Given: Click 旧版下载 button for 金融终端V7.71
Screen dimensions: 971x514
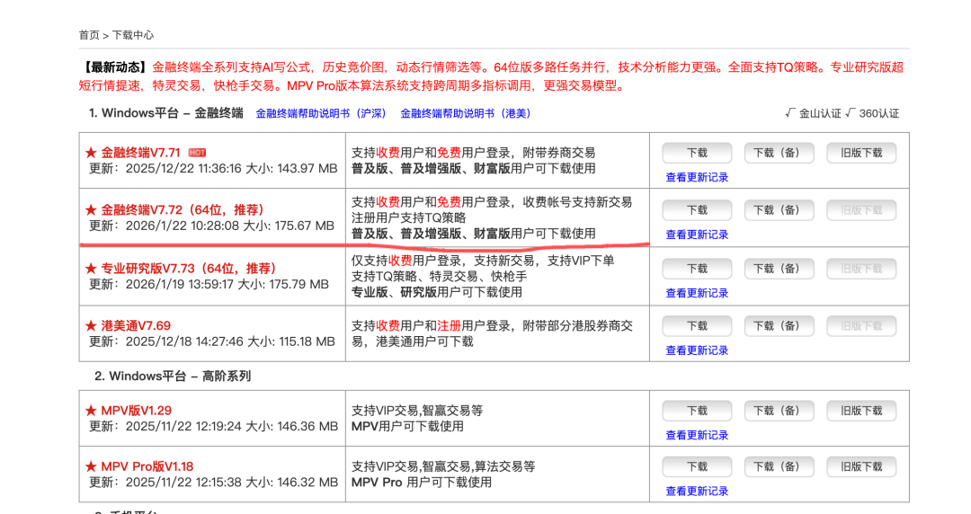Looking at the screenshot, I should (861, 153).
